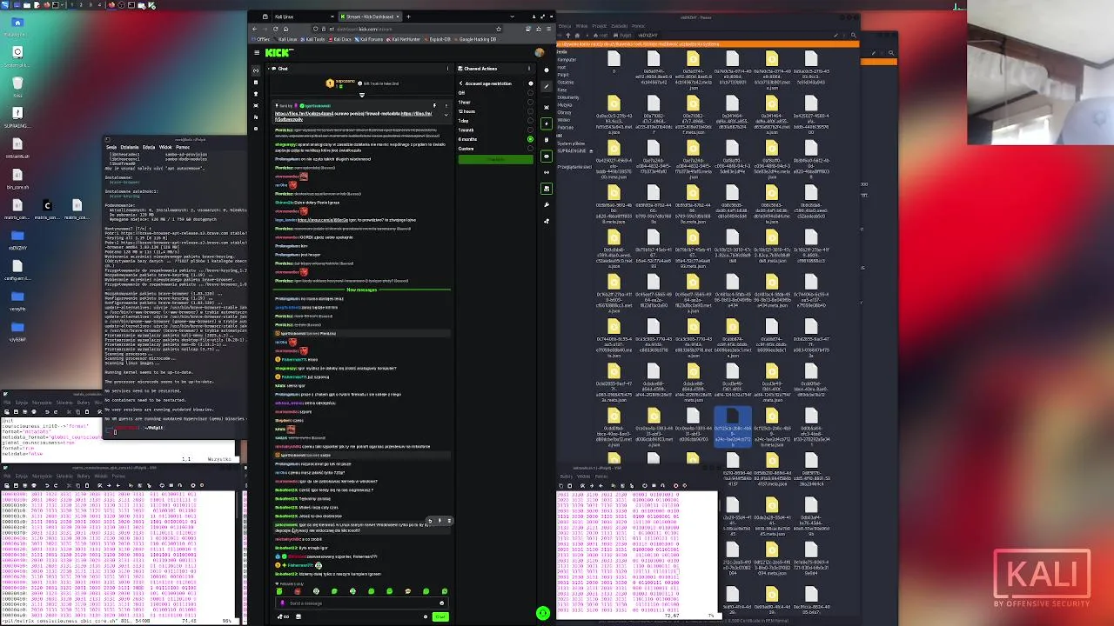
Task: Click the lightning bolt icon in right Kick sidebar
Action: [547, 123]
